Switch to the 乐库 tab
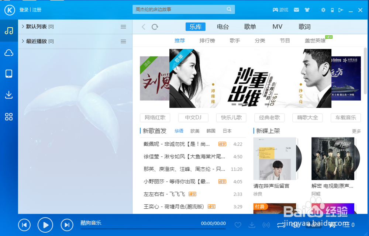Viewport: 369px width, 236px height. point(195,27)
